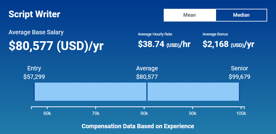Image resolution: width=276 pixels, height=134 pixels.
Task: Click the Senior salary label
Action: pos(239,69)
